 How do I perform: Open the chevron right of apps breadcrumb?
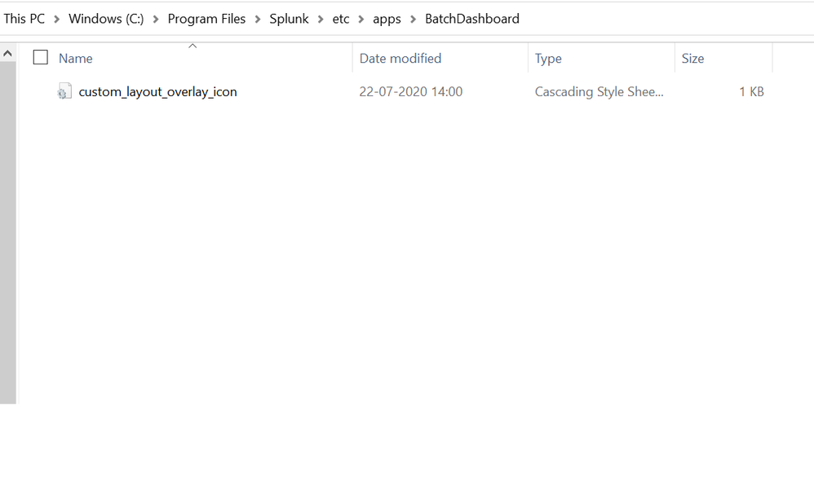coord(413,19)
